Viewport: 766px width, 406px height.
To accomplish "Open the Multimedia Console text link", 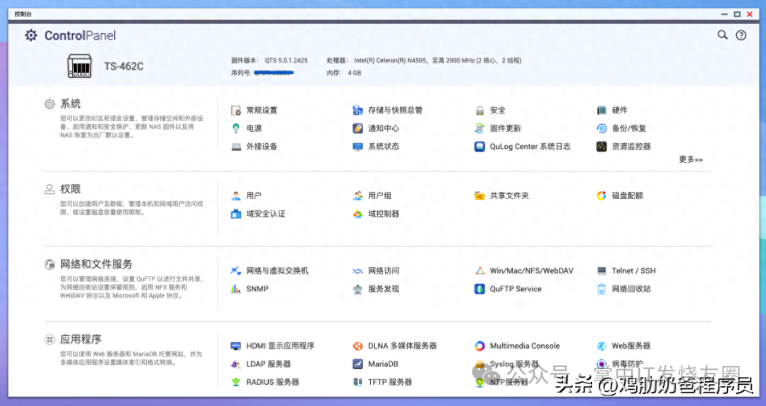I will (x=525, y=346).
